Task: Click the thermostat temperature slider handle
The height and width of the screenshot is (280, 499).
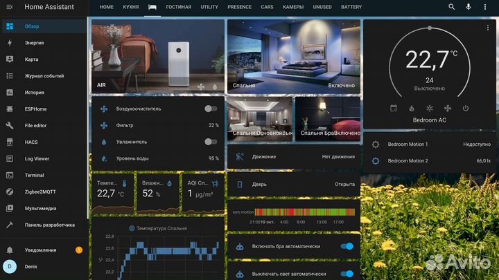Action: pos(430,28)
